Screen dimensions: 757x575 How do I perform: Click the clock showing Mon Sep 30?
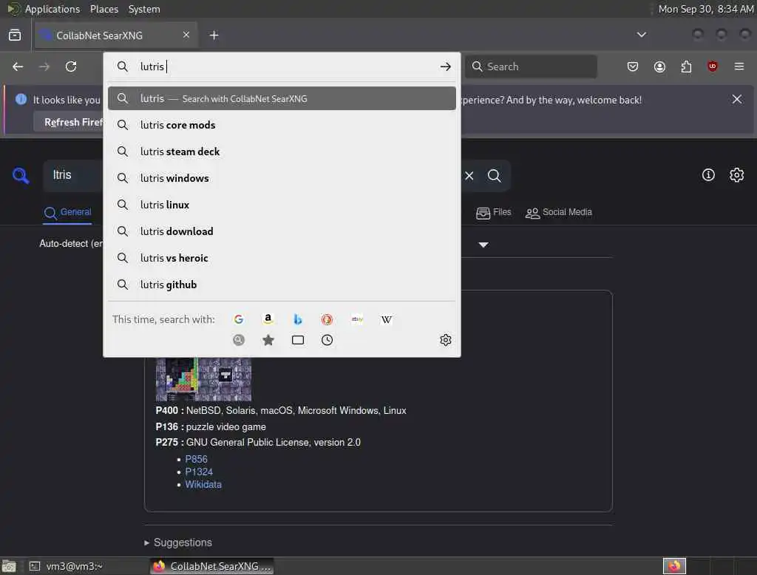[705, 9]
